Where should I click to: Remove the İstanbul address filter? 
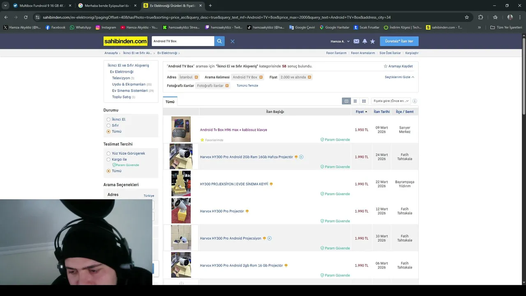tap(196, 77)
